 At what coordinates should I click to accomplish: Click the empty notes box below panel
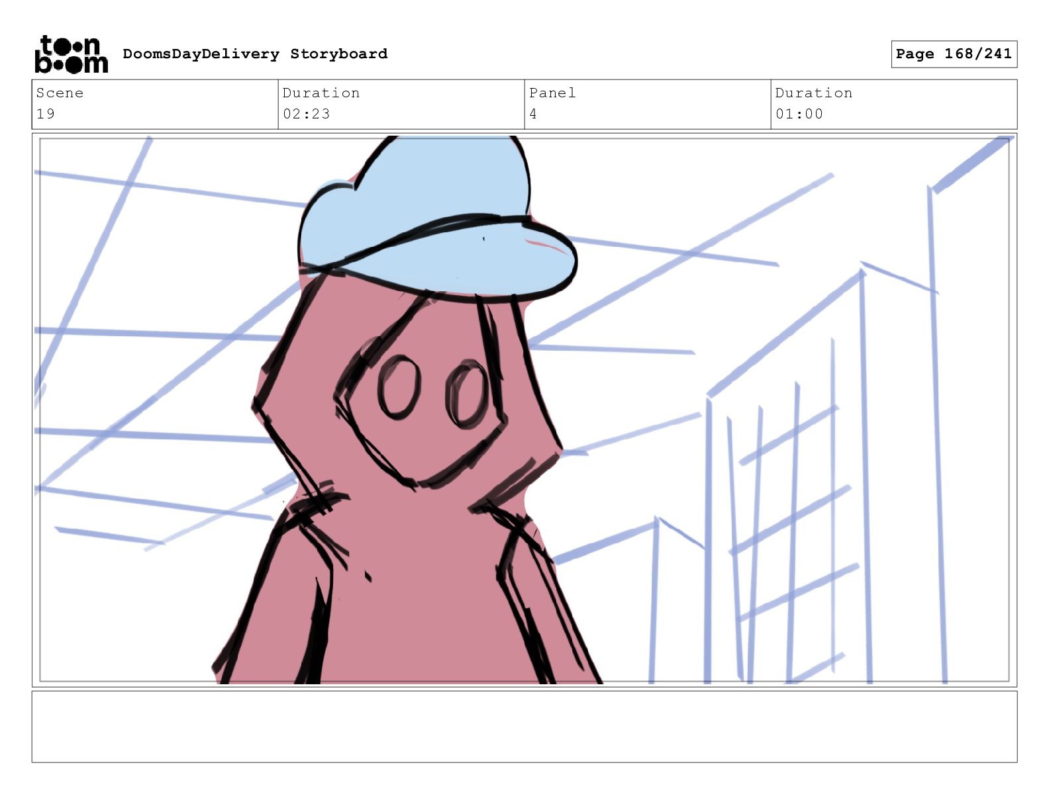(x=524, y=727)
